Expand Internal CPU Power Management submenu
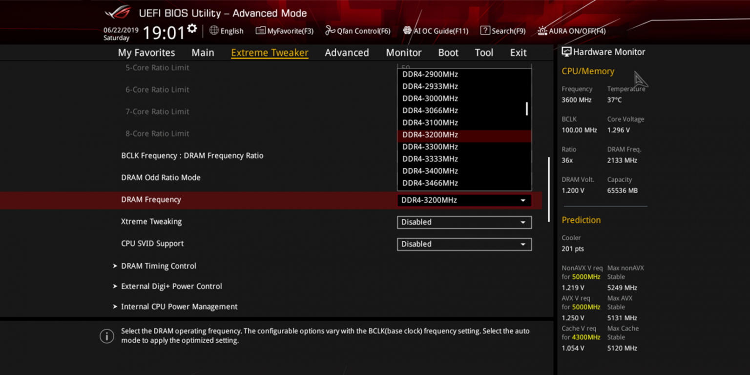The height and width of the screenshot is (375, 750). [x=179, y=307]
